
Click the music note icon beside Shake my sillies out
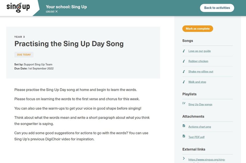click(x=184, y=71)
